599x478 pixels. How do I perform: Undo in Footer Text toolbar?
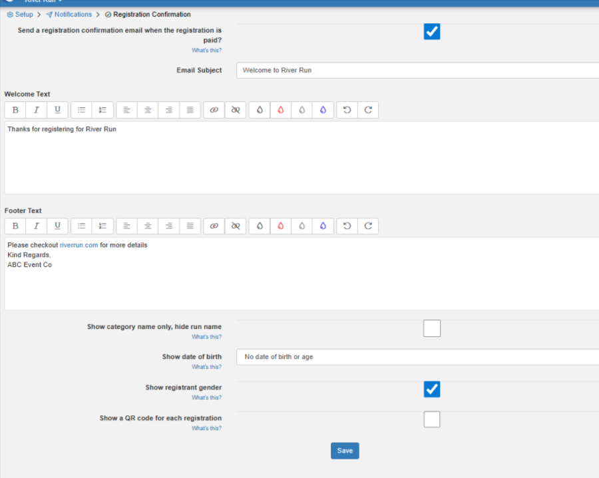coord(347,226)
